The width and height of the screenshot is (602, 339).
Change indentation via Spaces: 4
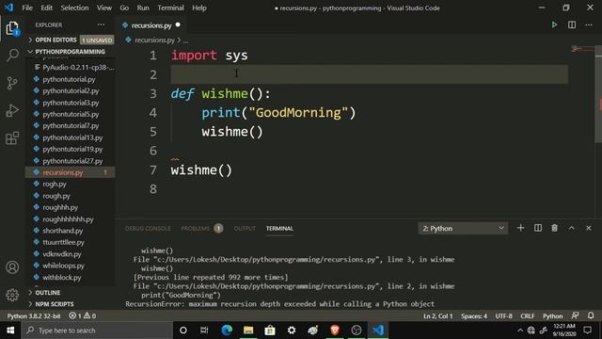(x=474, y=316)
